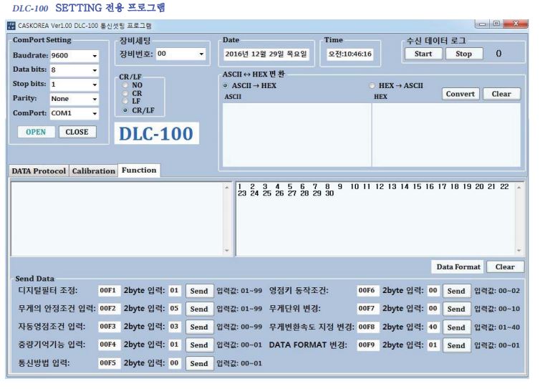Image resolution: width=540 pixels, height=389 pixels.
Task: Click the Time field showing 오전:10:46:16
Action: tap(350, 54)
